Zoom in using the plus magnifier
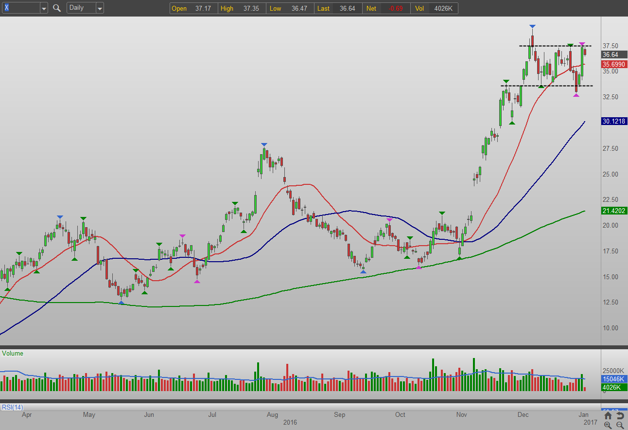 608,425
